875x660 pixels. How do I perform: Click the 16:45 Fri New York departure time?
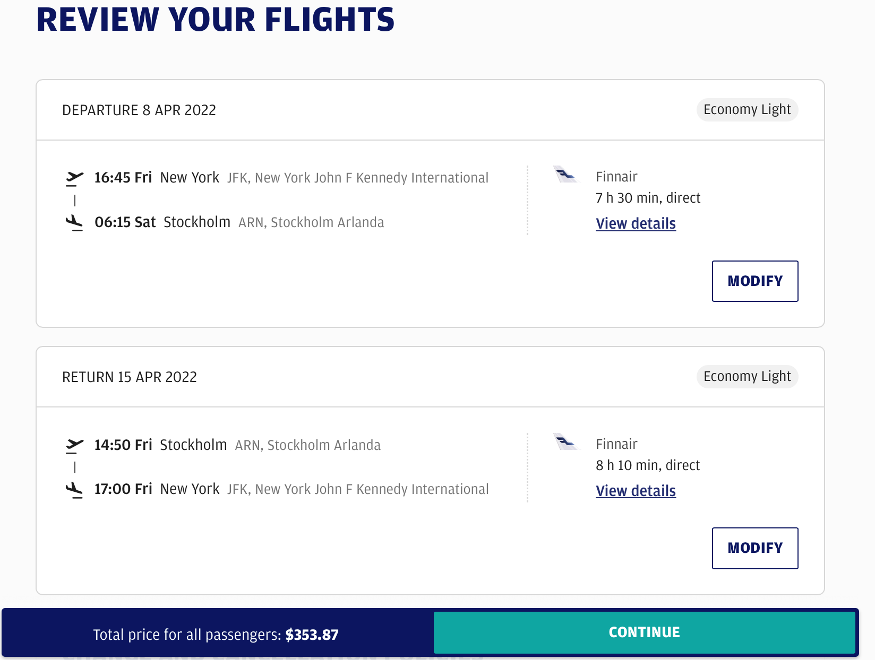[x=123, y=178]
